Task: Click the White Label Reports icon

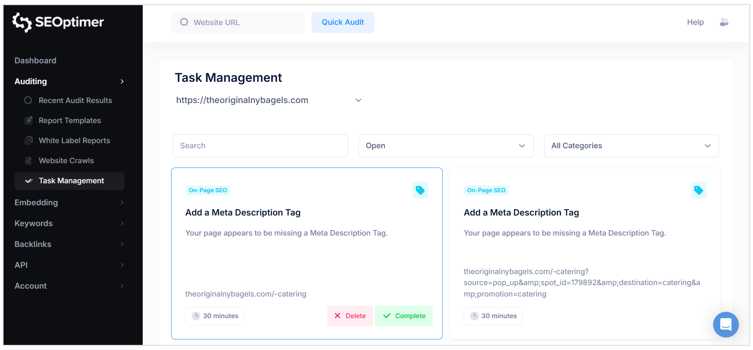Action: point(28,140)
